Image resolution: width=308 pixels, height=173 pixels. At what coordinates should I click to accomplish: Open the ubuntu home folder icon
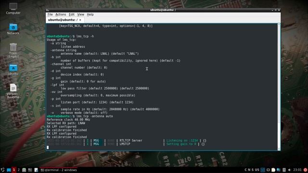point(13,70)
